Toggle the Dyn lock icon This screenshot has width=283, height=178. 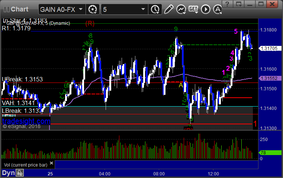pyautogui.click(x=20, y=173)
